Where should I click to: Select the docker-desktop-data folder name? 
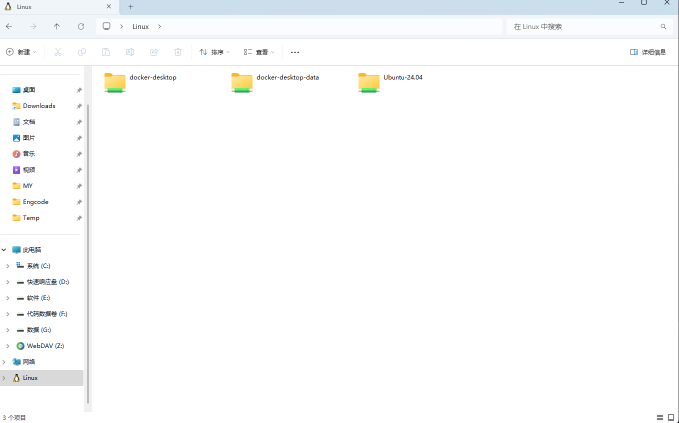[287, 77]
